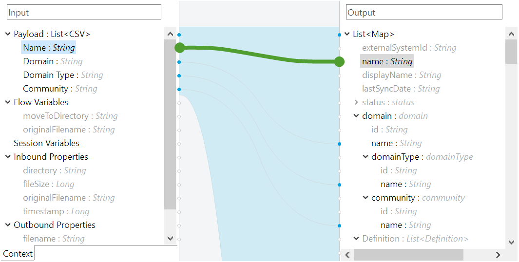Collapse the domainType output node
The image size is (519, 262).
coord(366,156)
